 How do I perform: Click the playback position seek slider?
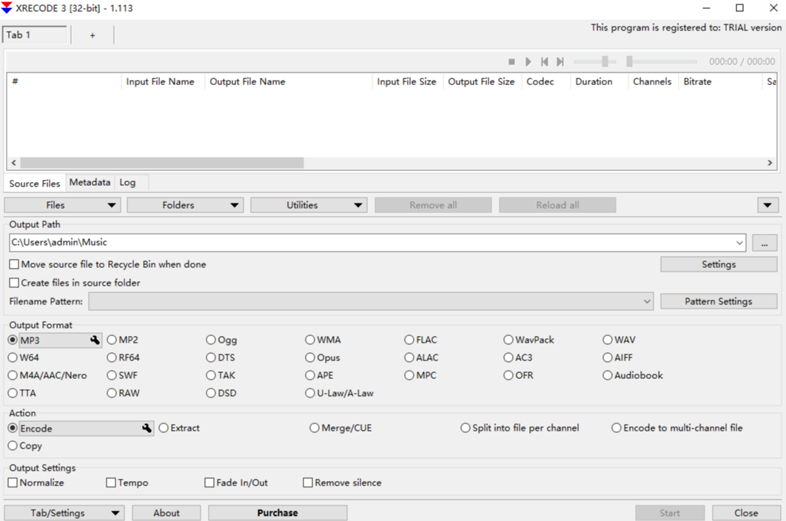coord(662,61)
